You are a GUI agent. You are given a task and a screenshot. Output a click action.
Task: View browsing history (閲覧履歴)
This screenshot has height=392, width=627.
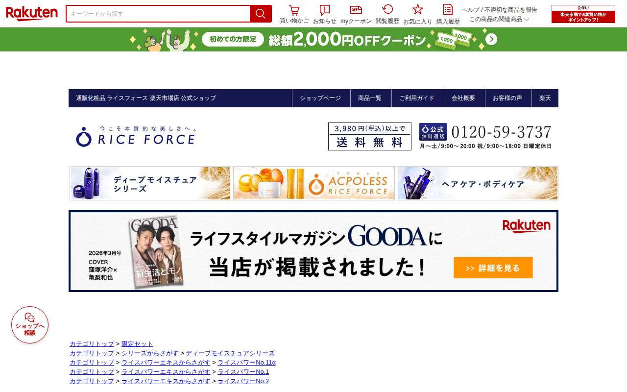[387, 14]
